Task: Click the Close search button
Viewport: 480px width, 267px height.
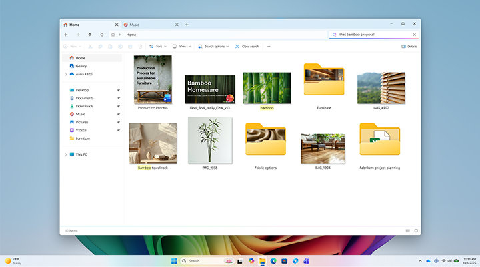Action: 247,47
